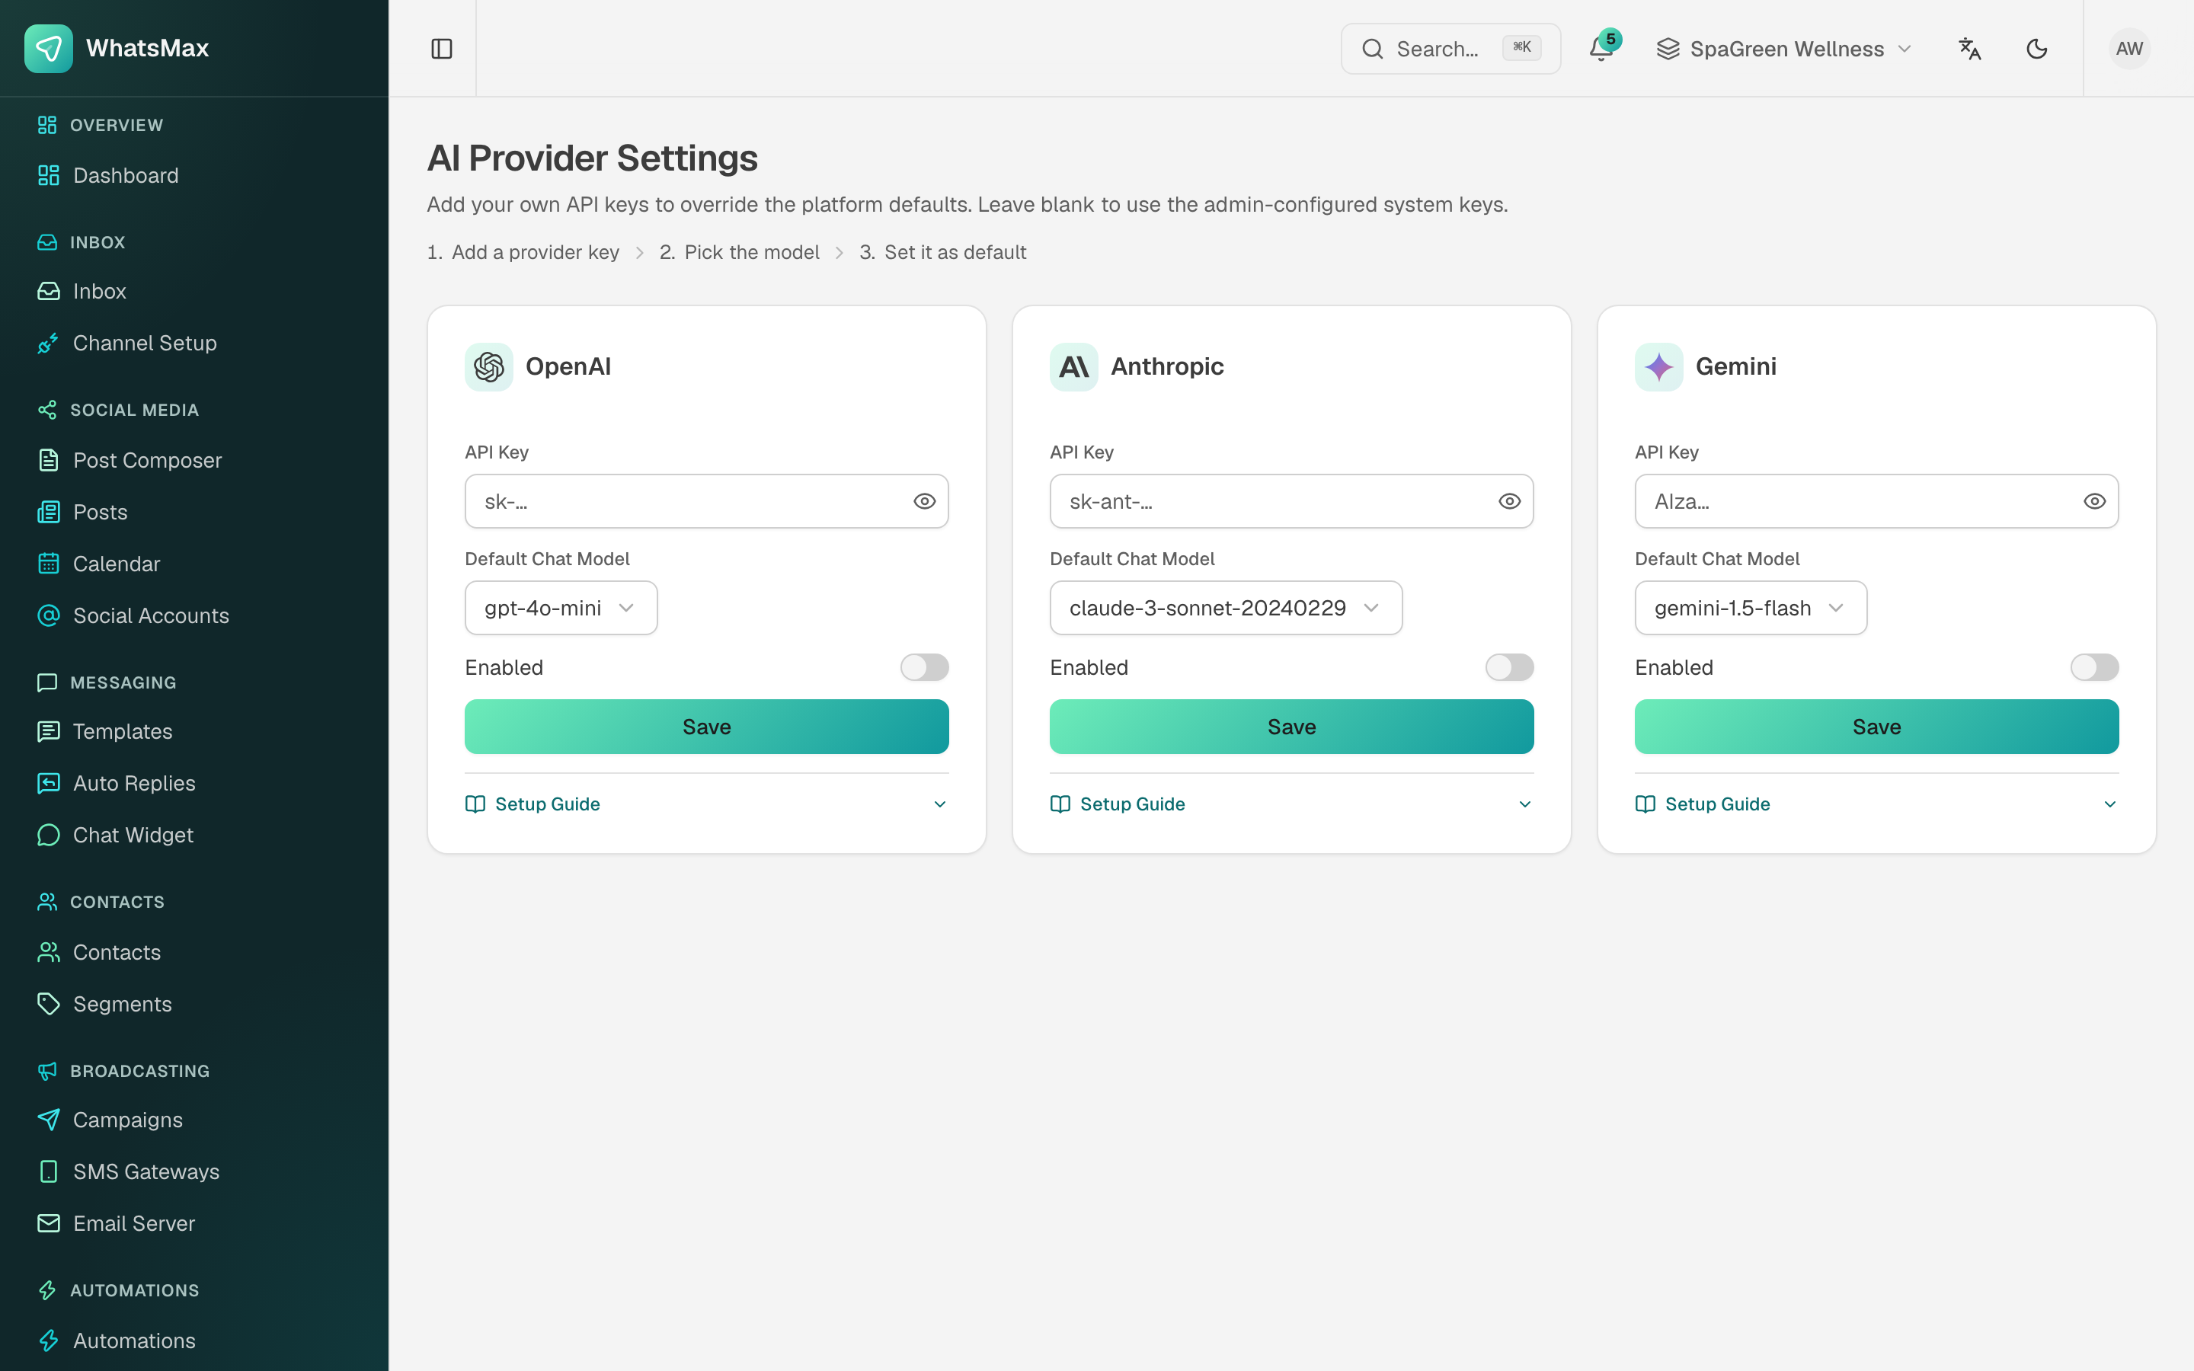Open the gpt-4o-mini model dropdown

[560, 608]
